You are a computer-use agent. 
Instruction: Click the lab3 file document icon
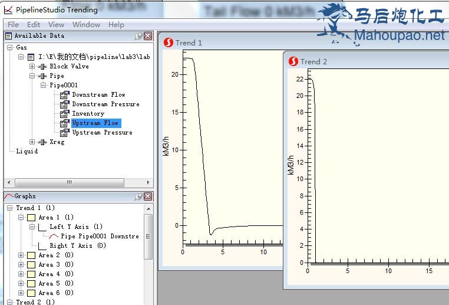point(31,57)
